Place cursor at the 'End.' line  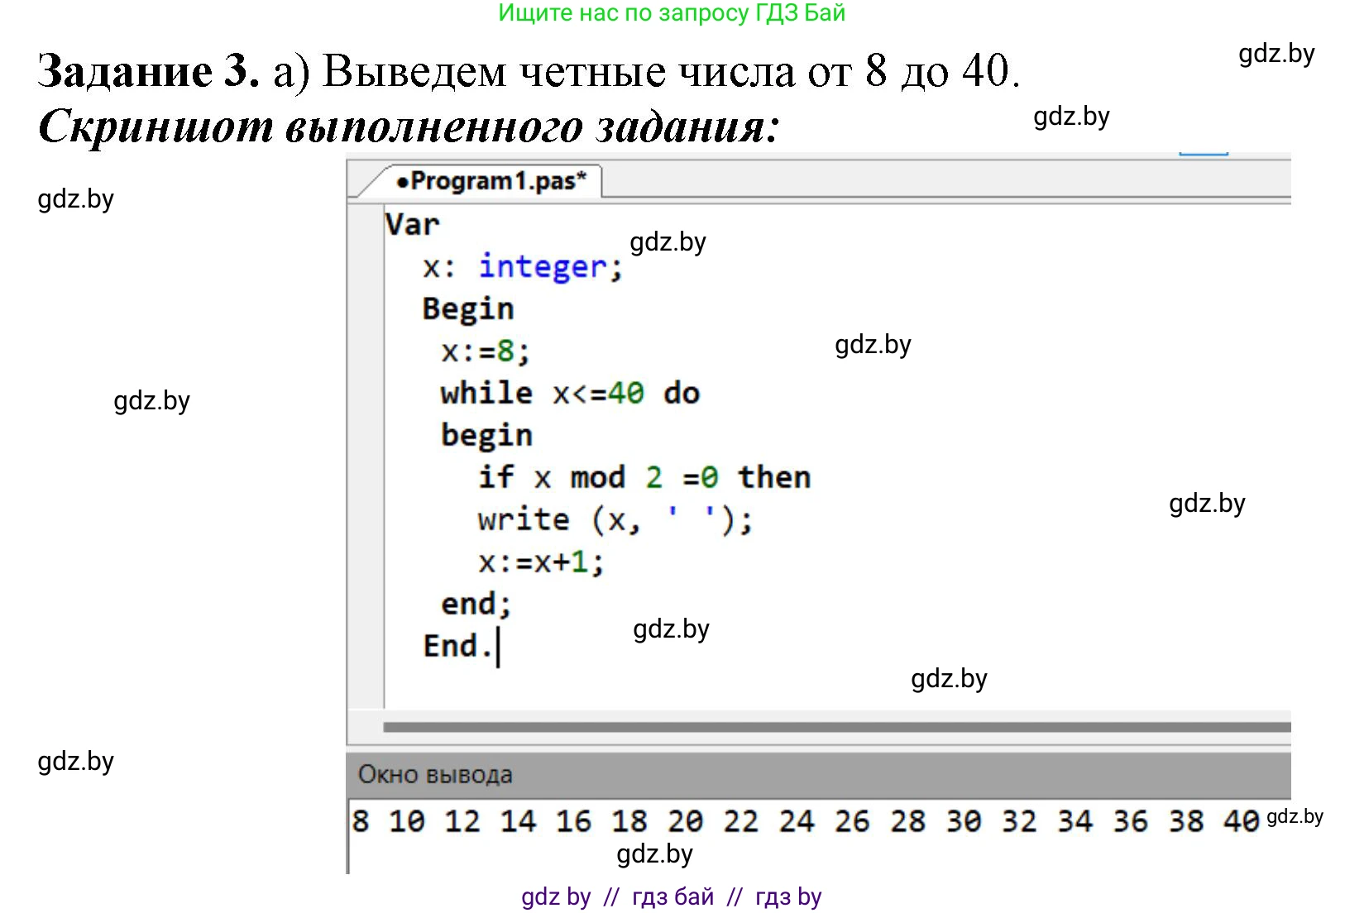pyautogui.click(x=458, y=646)
